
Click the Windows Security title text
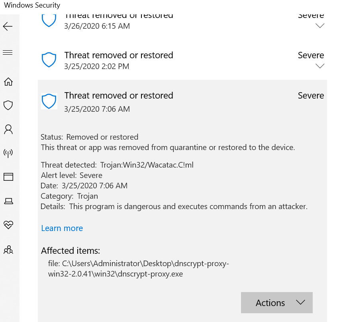[x=32, y=5]
